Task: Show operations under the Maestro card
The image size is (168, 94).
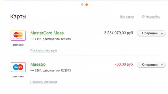Action: coord(44,82)
